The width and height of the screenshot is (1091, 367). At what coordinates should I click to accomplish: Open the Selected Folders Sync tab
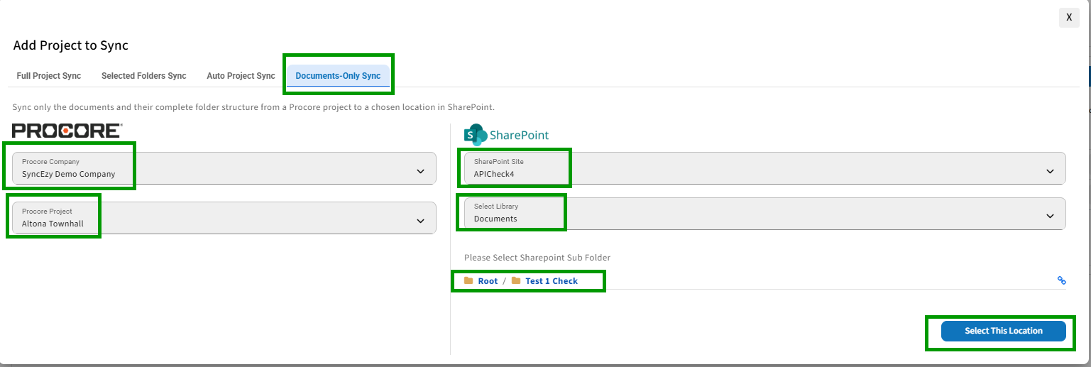144,76
